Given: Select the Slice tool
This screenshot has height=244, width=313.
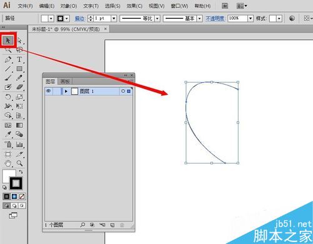Looking at the screenshot, I should point(19,154).
